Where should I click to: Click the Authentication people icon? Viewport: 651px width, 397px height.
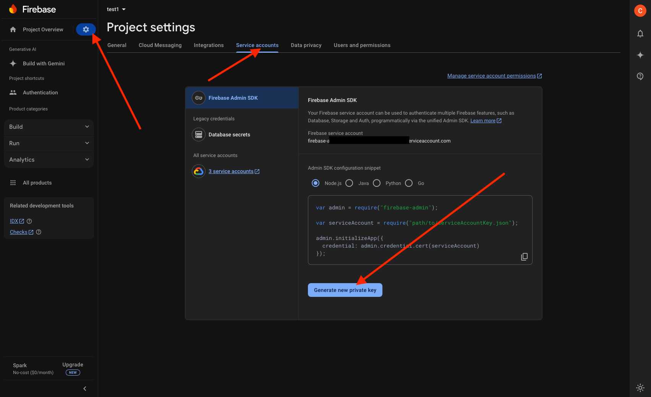click(x=13, y=92)
